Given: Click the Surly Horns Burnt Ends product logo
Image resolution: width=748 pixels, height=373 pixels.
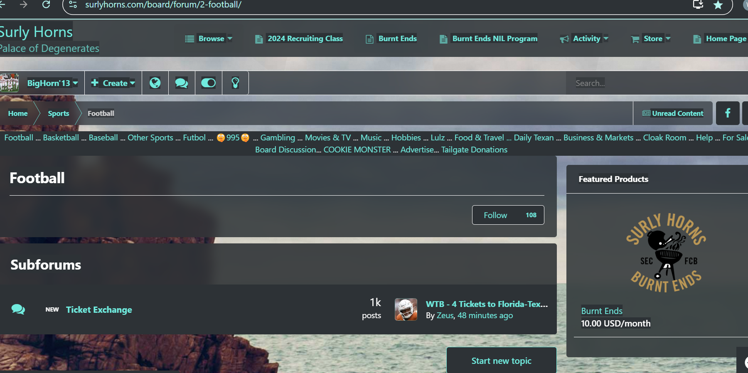Looking at the screenshot, I should point(667,253).
